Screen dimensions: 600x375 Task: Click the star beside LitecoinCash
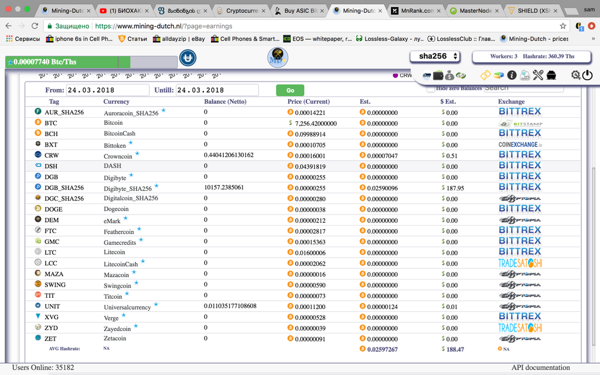point(143,261)
